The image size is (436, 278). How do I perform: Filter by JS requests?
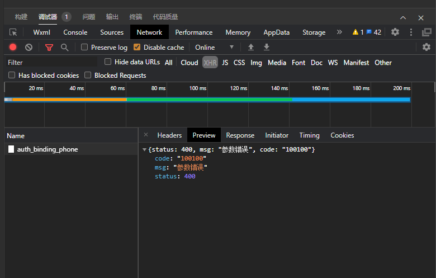pyautogui.click(x=225, y=63)
